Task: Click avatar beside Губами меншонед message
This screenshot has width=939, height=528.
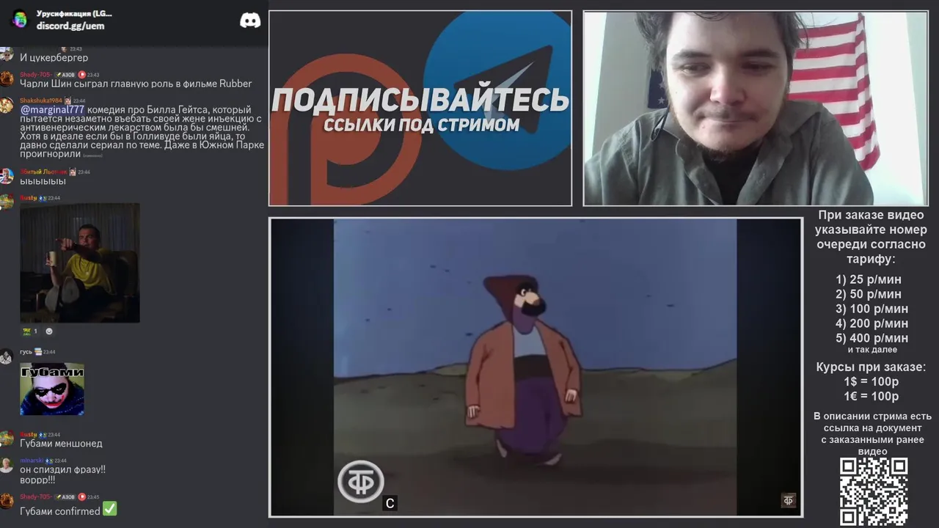Action: pos(6,439)
